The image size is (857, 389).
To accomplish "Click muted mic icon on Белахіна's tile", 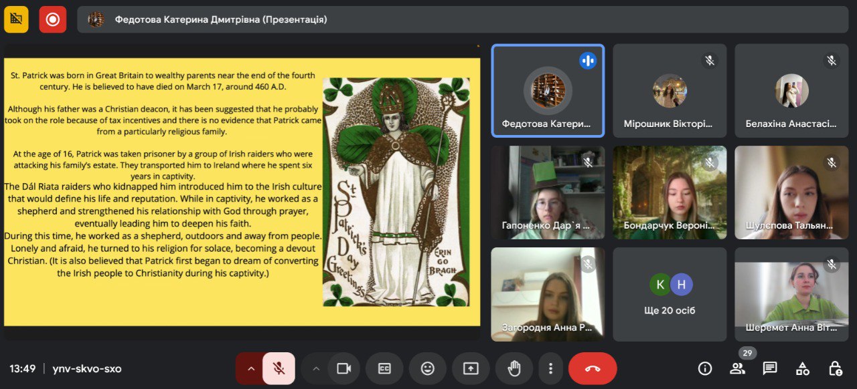I will (832, 61).
